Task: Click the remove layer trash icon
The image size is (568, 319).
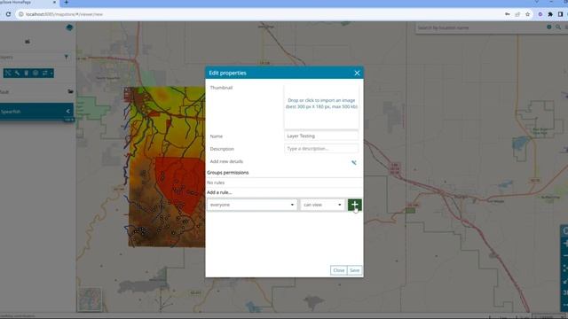Action: coord(26,73)
